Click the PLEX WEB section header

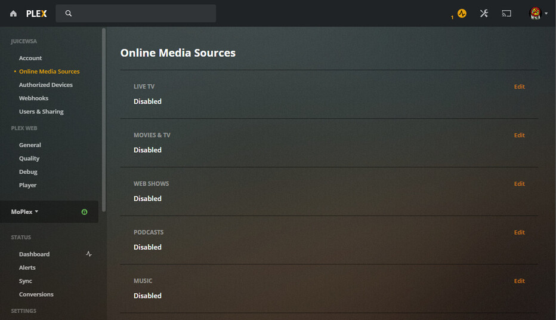(x=24, y=128)
